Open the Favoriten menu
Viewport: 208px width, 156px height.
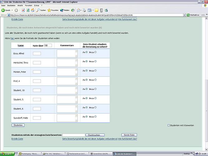click(x=29, y=6)
